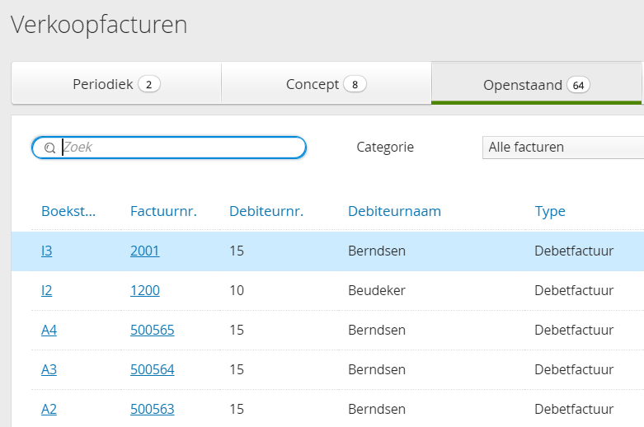Click the 8 badge on Concept
Viewport: 644px width, 427px height.
355,84
